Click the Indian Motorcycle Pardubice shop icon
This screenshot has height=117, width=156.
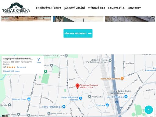(x=81, y=98)
